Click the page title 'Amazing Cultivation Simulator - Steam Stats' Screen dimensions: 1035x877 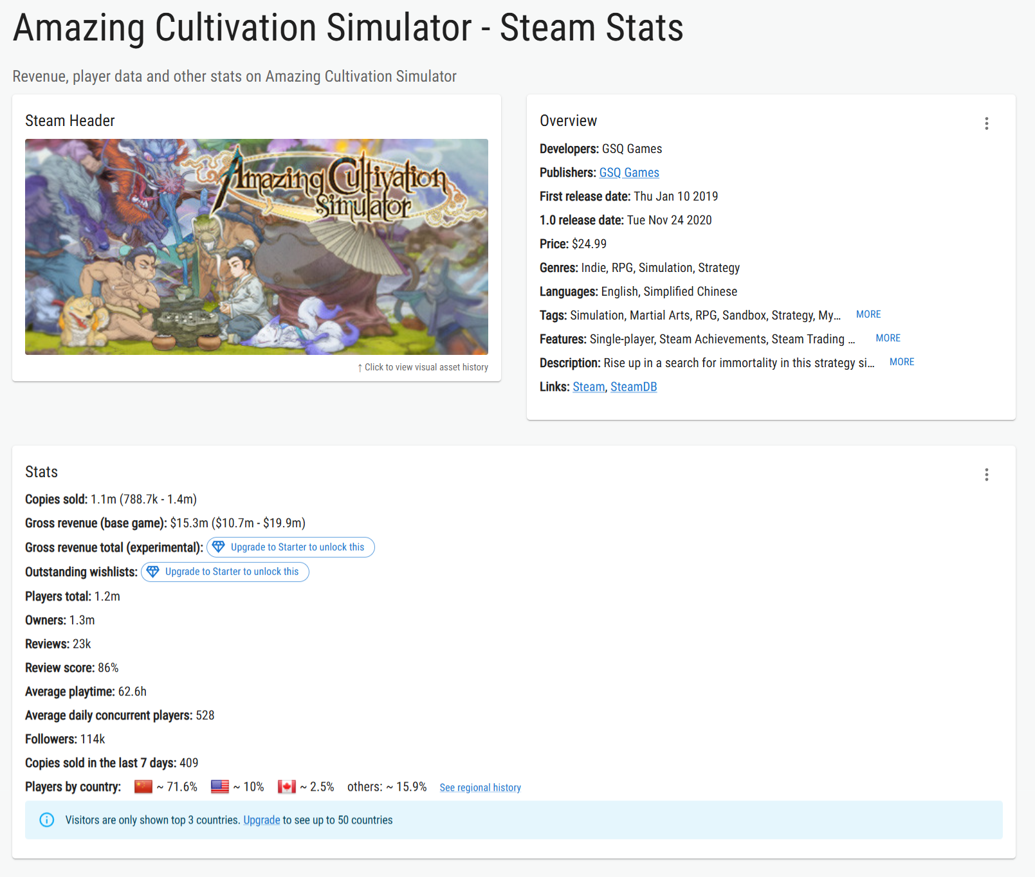coord(348,28)
